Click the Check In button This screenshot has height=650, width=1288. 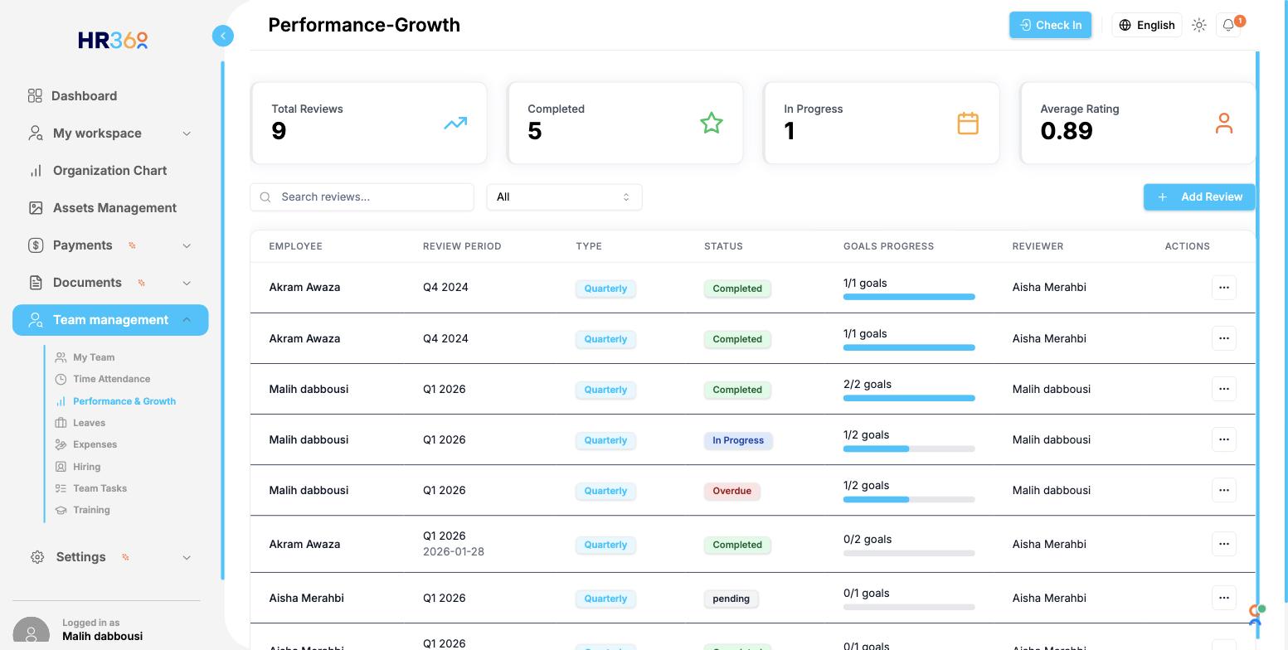tap(1050, 25)
